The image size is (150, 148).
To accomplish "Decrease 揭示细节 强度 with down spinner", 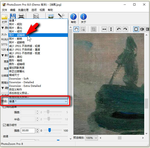I will tap(37, 132).
